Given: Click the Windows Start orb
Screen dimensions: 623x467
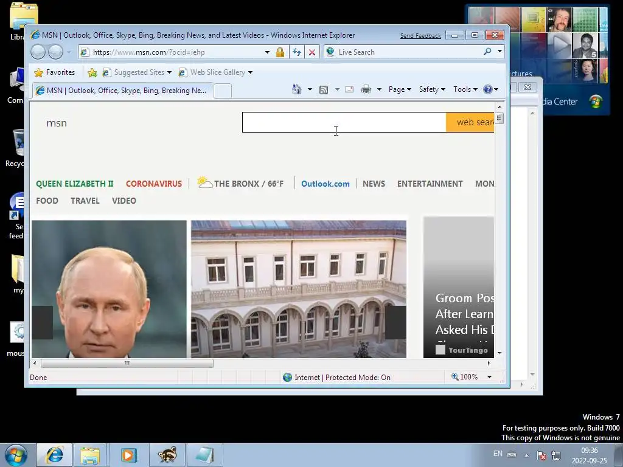Looking at the screenshot, I should point(16,455).
